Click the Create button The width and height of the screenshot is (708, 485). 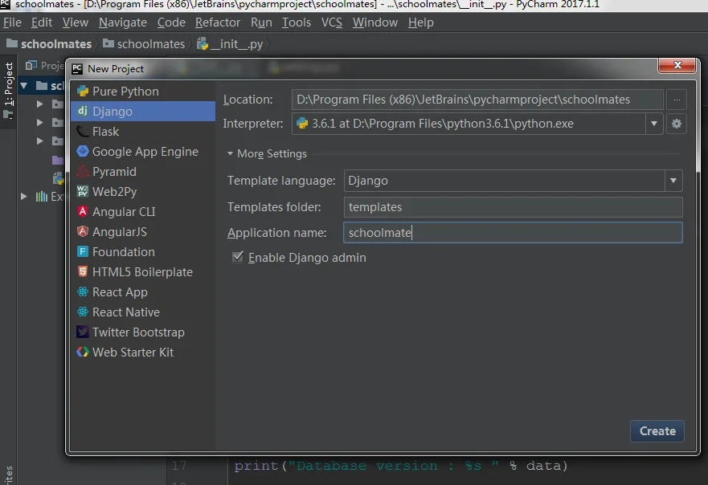click(x=657, y=431)
